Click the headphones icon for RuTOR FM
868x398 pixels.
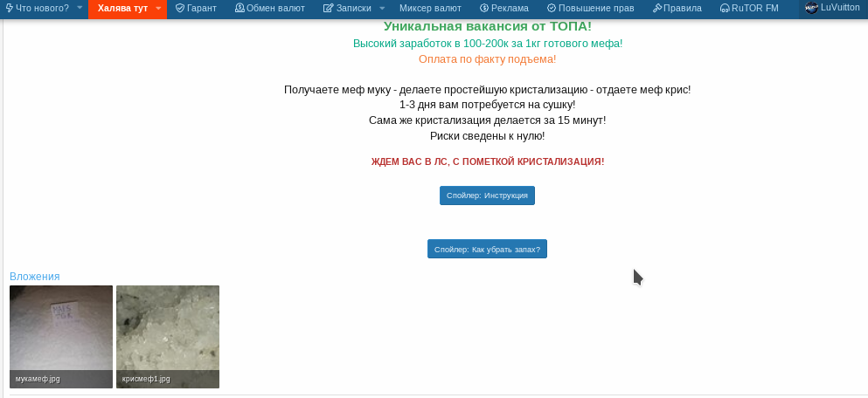(x=725, y=9)
